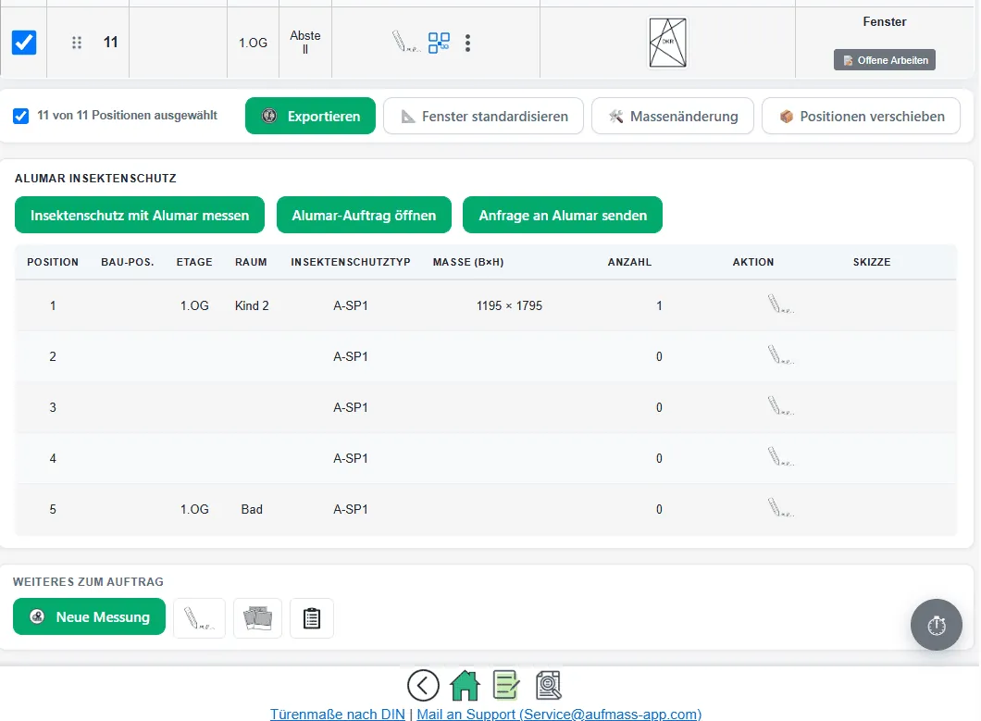Click the back arrow in the bottom navigation
The height and width of the screenshot is (721, 981).
click(423, 685)
